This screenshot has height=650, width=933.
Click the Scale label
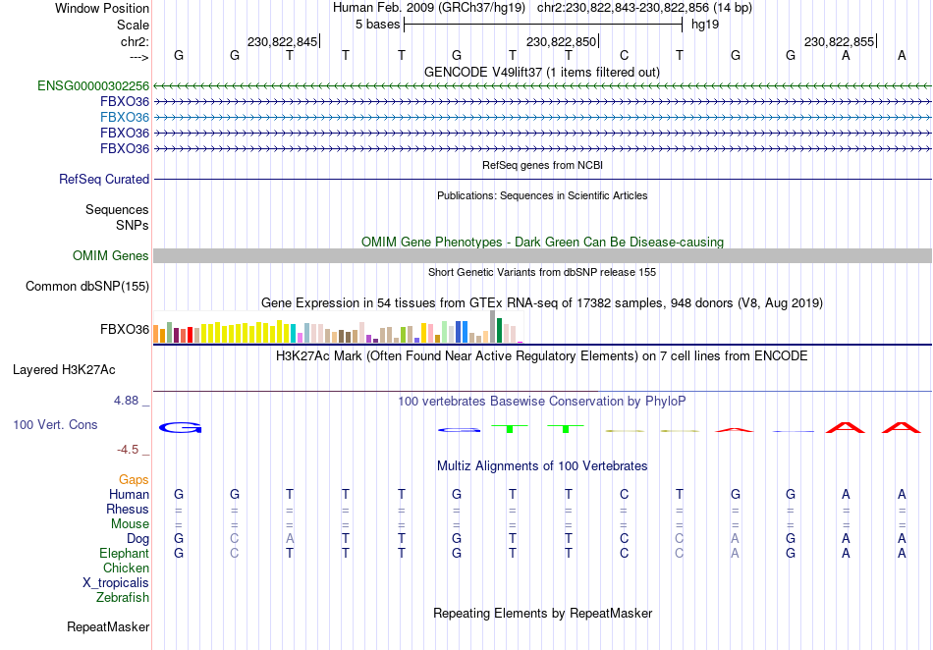(x=133, y=25)
